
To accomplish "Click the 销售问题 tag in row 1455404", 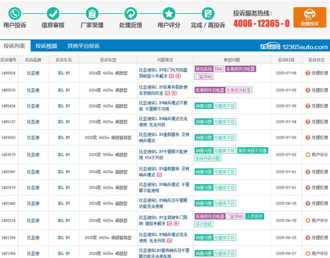I will 204,106.
